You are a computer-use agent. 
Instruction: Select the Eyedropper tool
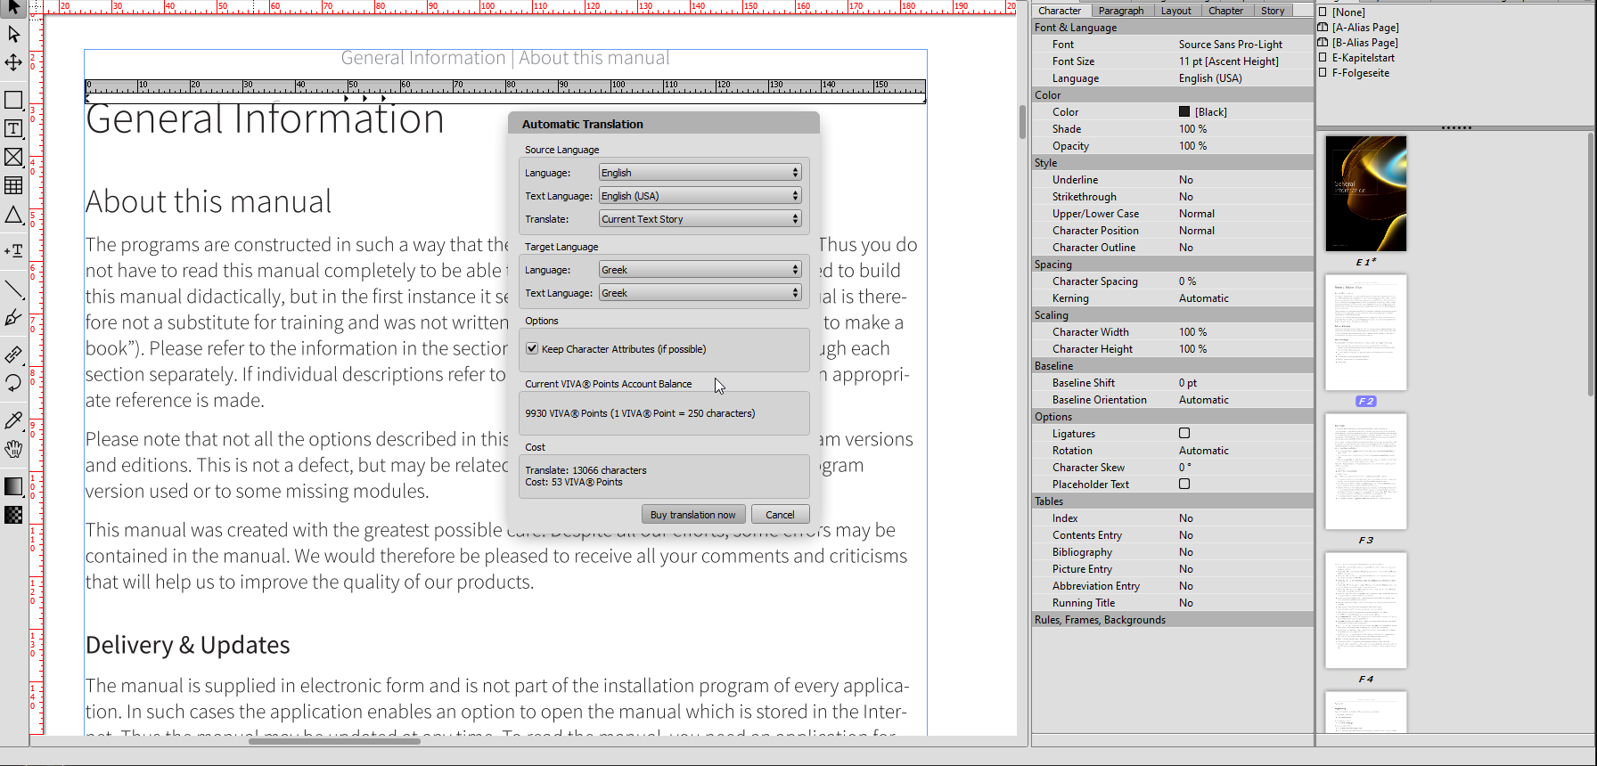pos(13,420)
